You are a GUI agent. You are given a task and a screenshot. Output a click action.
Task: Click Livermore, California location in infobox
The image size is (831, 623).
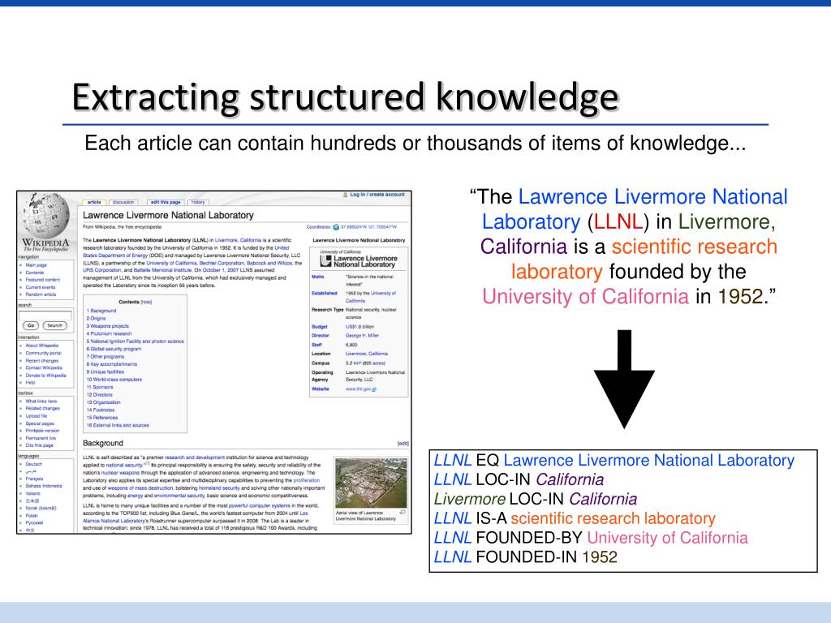pos(366,354)
